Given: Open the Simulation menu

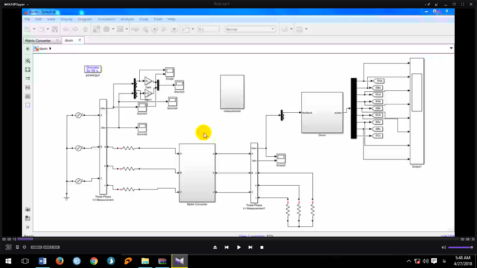Looking at the screenshot, I should (x=106, y=19).
